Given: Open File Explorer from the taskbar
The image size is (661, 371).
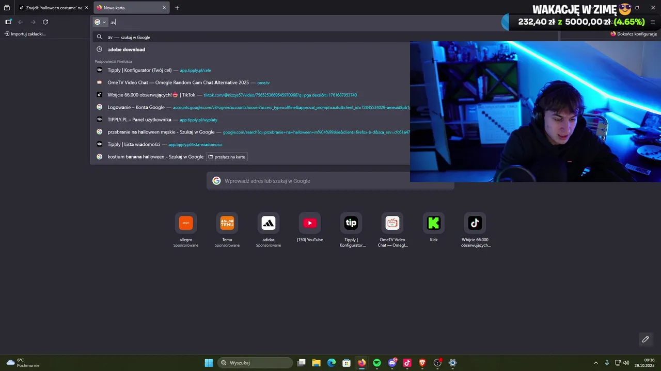Looking at the screenshot, I should [317, 363].
